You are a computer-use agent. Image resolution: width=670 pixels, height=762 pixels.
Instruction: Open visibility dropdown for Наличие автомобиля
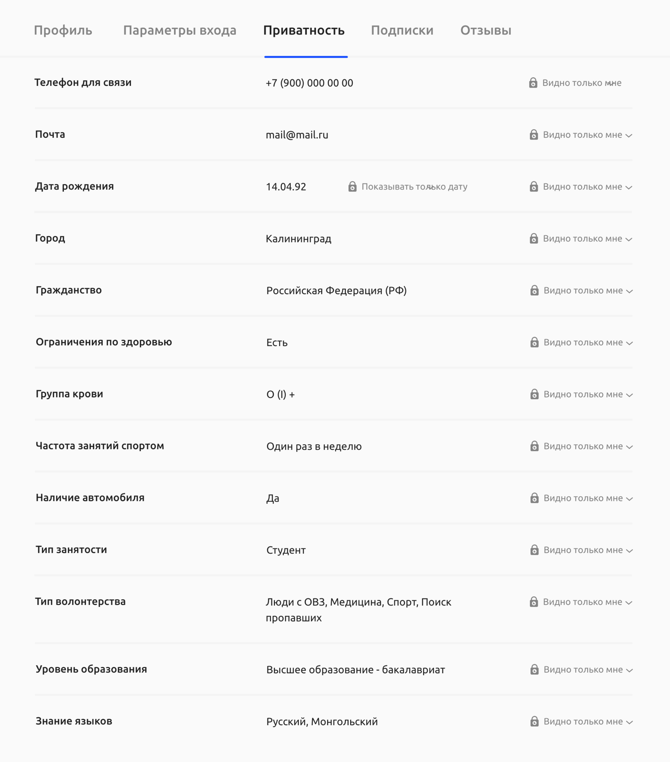pyautogui.click(x=629, y=499)
